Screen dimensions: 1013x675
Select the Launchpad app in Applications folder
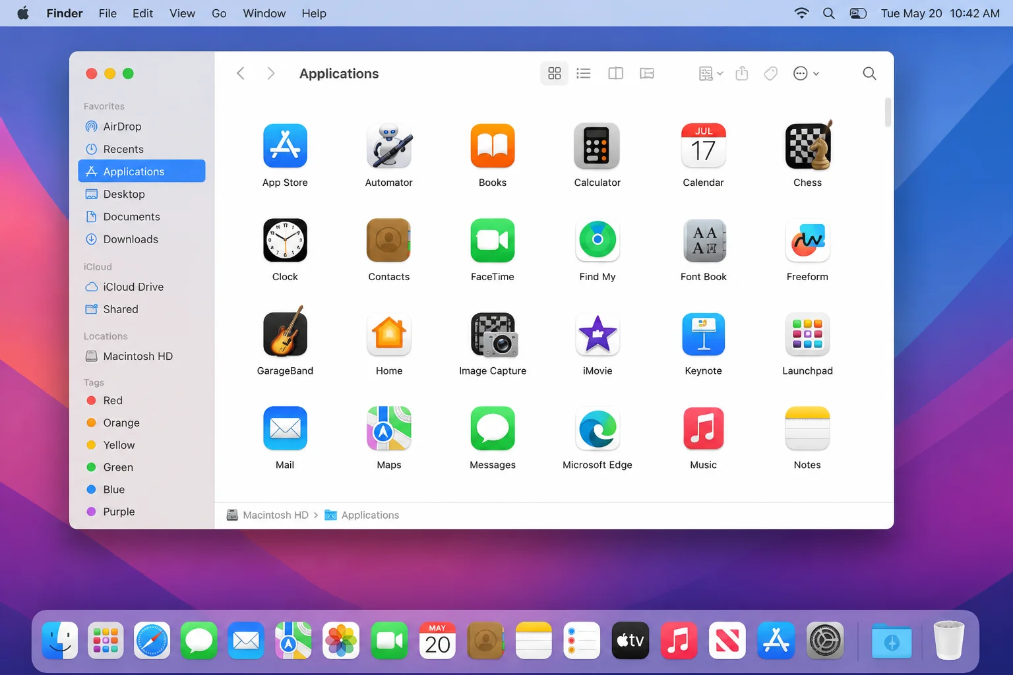point(807,334)
